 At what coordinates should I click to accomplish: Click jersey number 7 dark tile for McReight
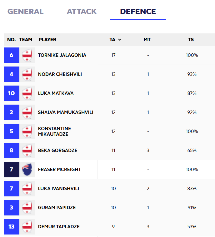click(x=12, y=170)
